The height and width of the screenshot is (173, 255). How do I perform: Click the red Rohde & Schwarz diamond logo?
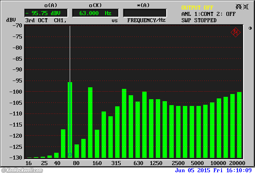tap(235, 33)
